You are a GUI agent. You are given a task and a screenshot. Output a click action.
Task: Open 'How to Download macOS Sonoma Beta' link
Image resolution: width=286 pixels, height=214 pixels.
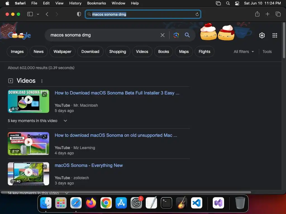pos(117,93)
